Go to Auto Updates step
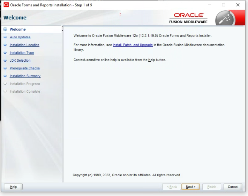Screen dimensions: 248x196 [x=20, y=37]
